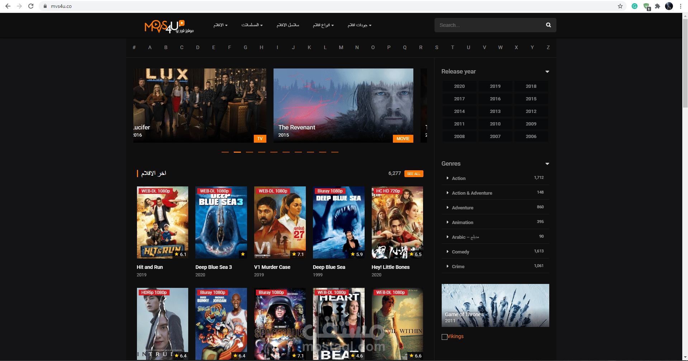This screenshot has height=361, width=688.
Task: Open Hit and Run poster
Action: 162,222
